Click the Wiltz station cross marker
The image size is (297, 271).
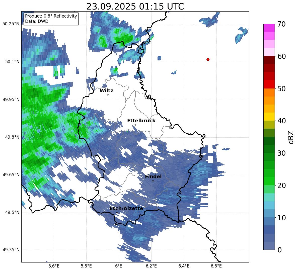click(108, 95)
